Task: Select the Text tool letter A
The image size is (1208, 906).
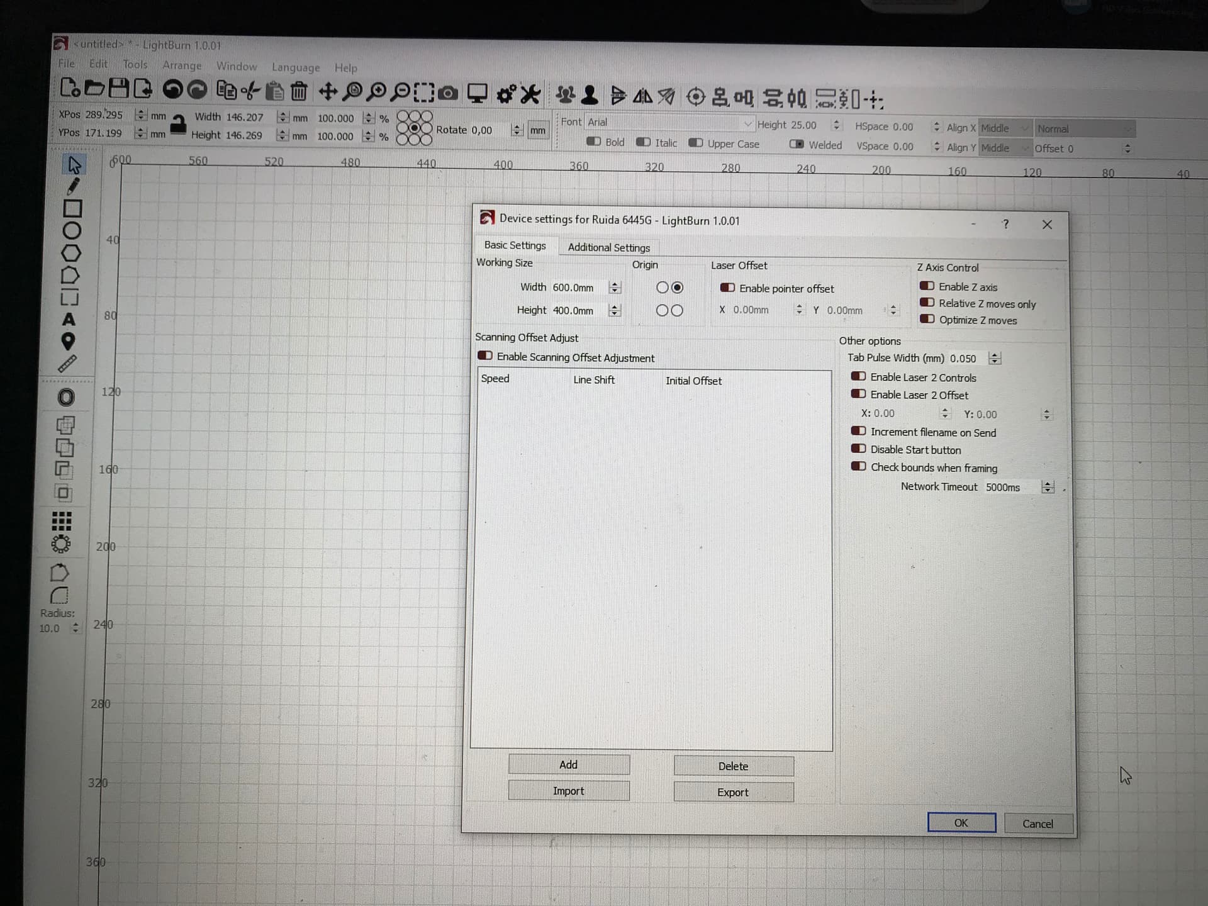Action: (x=69, y=320)
